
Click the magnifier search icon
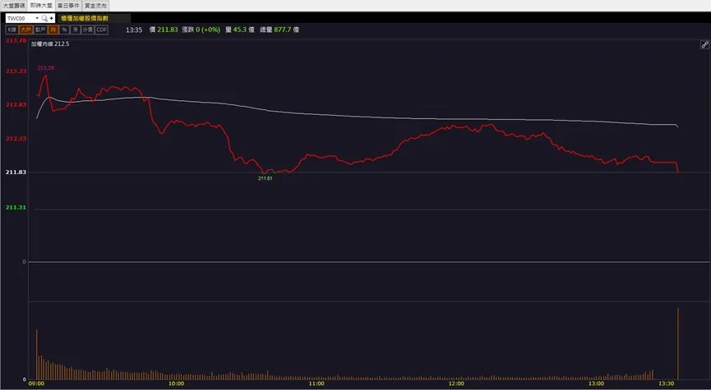pos(44,19)
